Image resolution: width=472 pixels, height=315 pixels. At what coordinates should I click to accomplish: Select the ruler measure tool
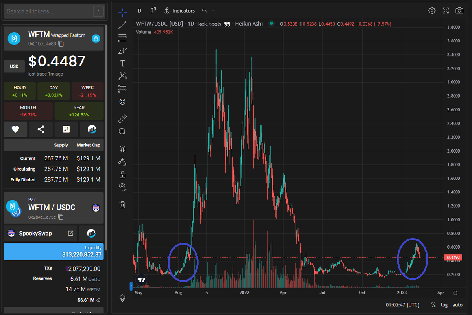[x=122, y=118]
